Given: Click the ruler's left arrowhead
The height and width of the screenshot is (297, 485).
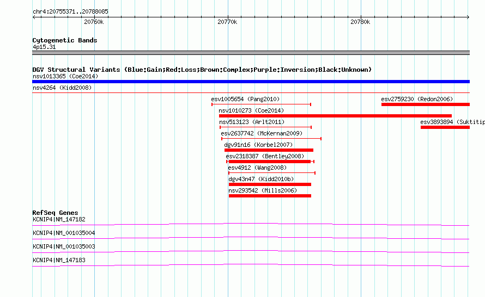Looking at the screenshot, I should click(34, 17).
